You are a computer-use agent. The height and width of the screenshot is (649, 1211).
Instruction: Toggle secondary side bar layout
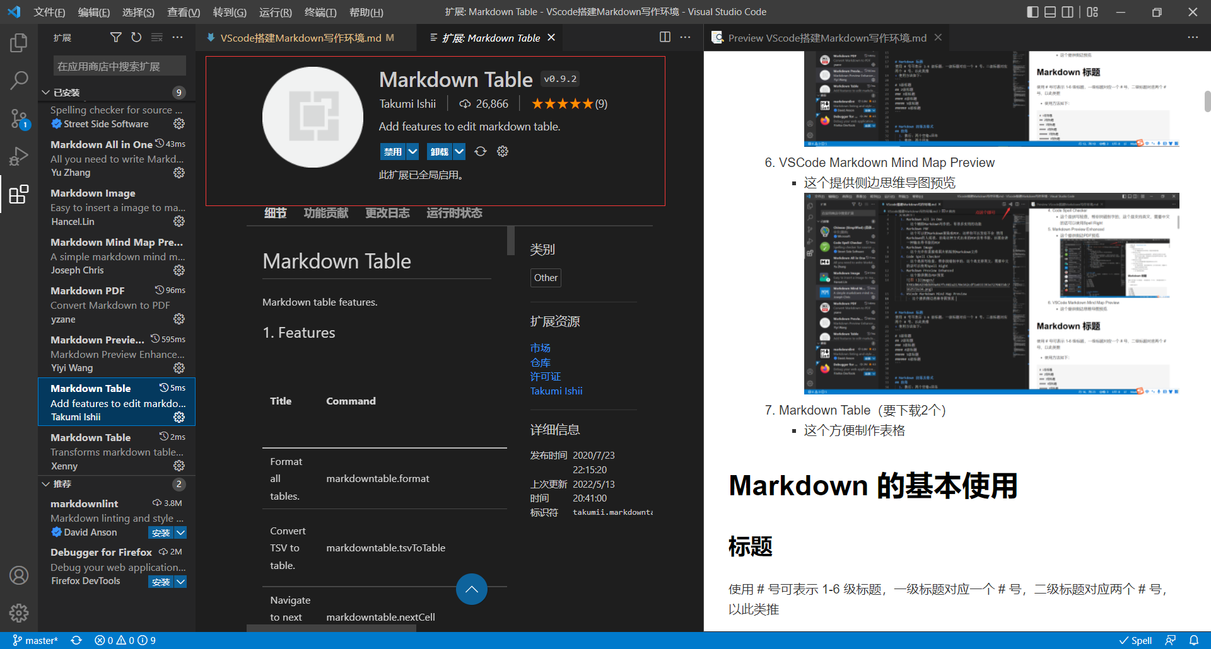click(1068, 12)
